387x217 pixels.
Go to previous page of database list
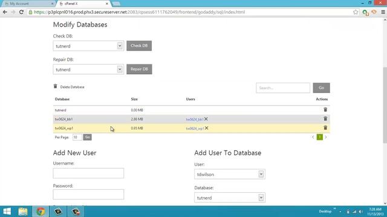click(x=313, y=137)
